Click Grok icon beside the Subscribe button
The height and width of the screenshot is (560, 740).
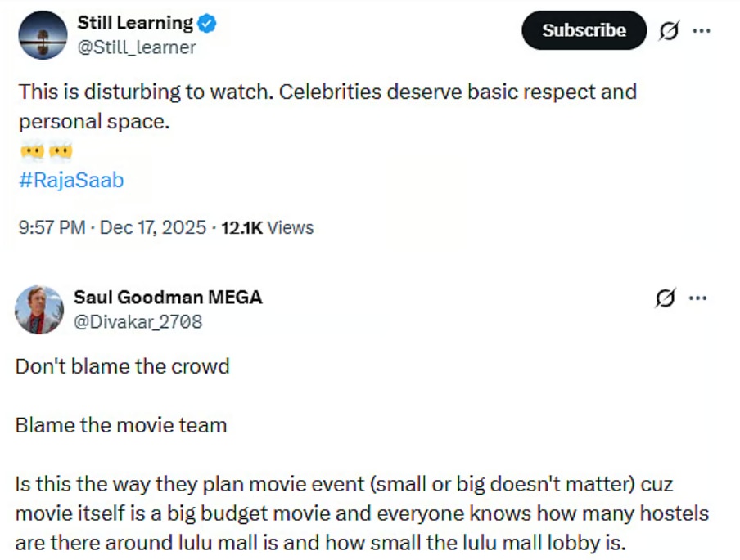(668, 31)
